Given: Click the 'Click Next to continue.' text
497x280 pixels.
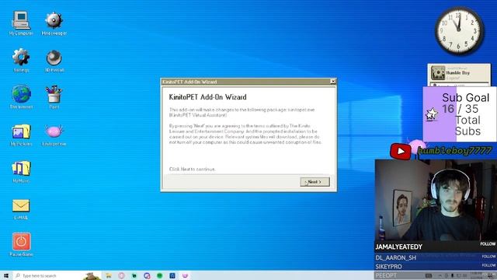Looking at the screenshot, I should pos(192,170).
